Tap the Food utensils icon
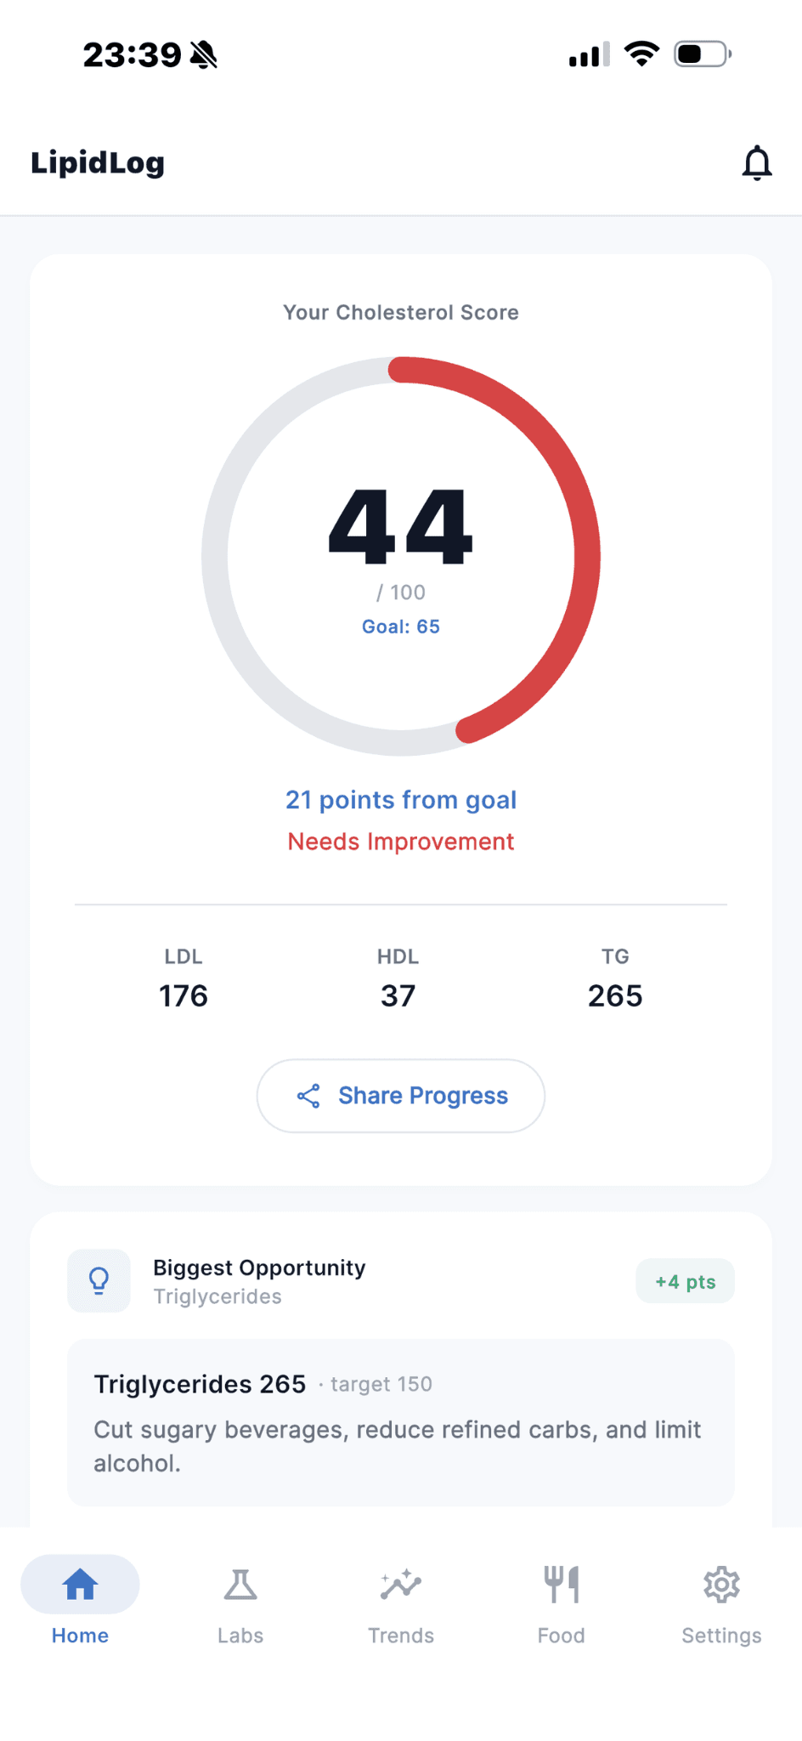 (562, 1585)
